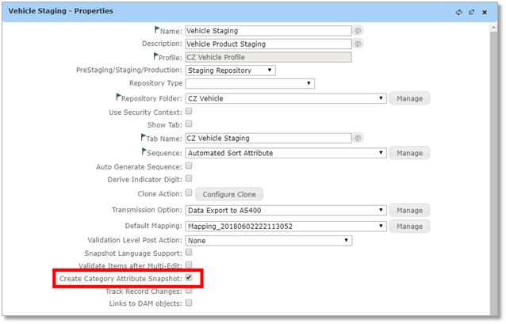The image size is (506, 324).
Task: Enable the Track Record Changes checkbox
Action: [189, 291]
